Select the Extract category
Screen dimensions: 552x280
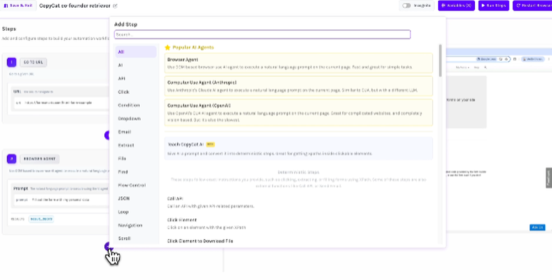136,145
